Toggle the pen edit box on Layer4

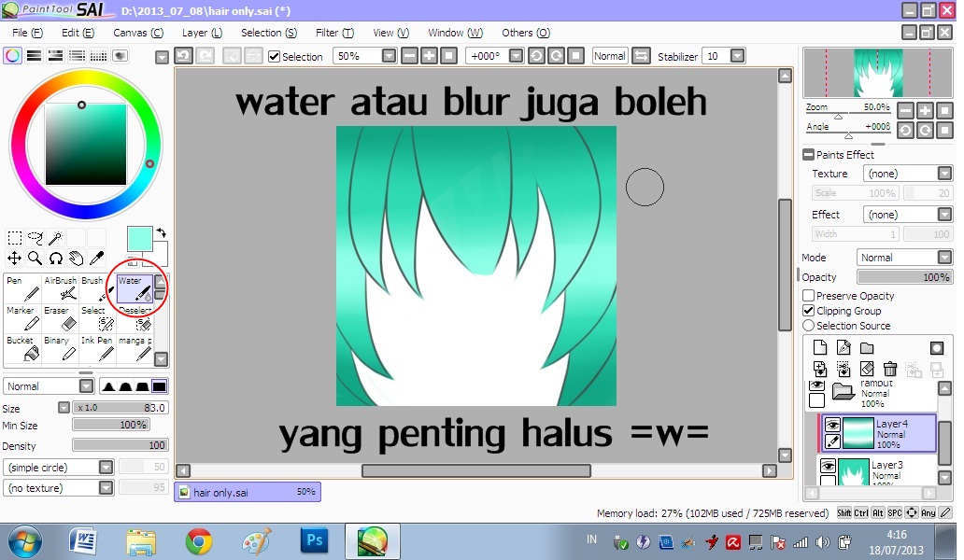pyautogui.click(x=832, y=441)
